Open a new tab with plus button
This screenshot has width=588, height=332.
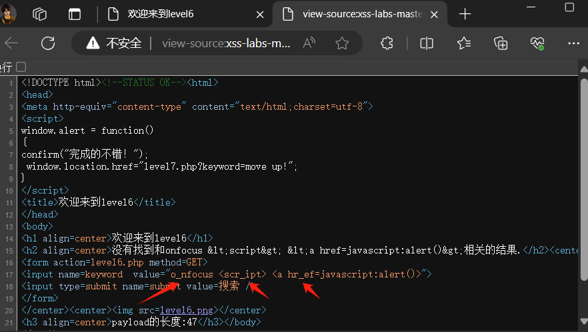[x=465, y=14]
